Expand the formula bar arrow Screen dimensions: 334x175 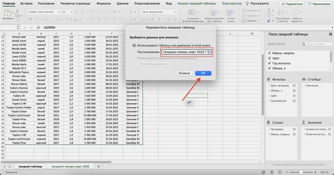(332, 28)
